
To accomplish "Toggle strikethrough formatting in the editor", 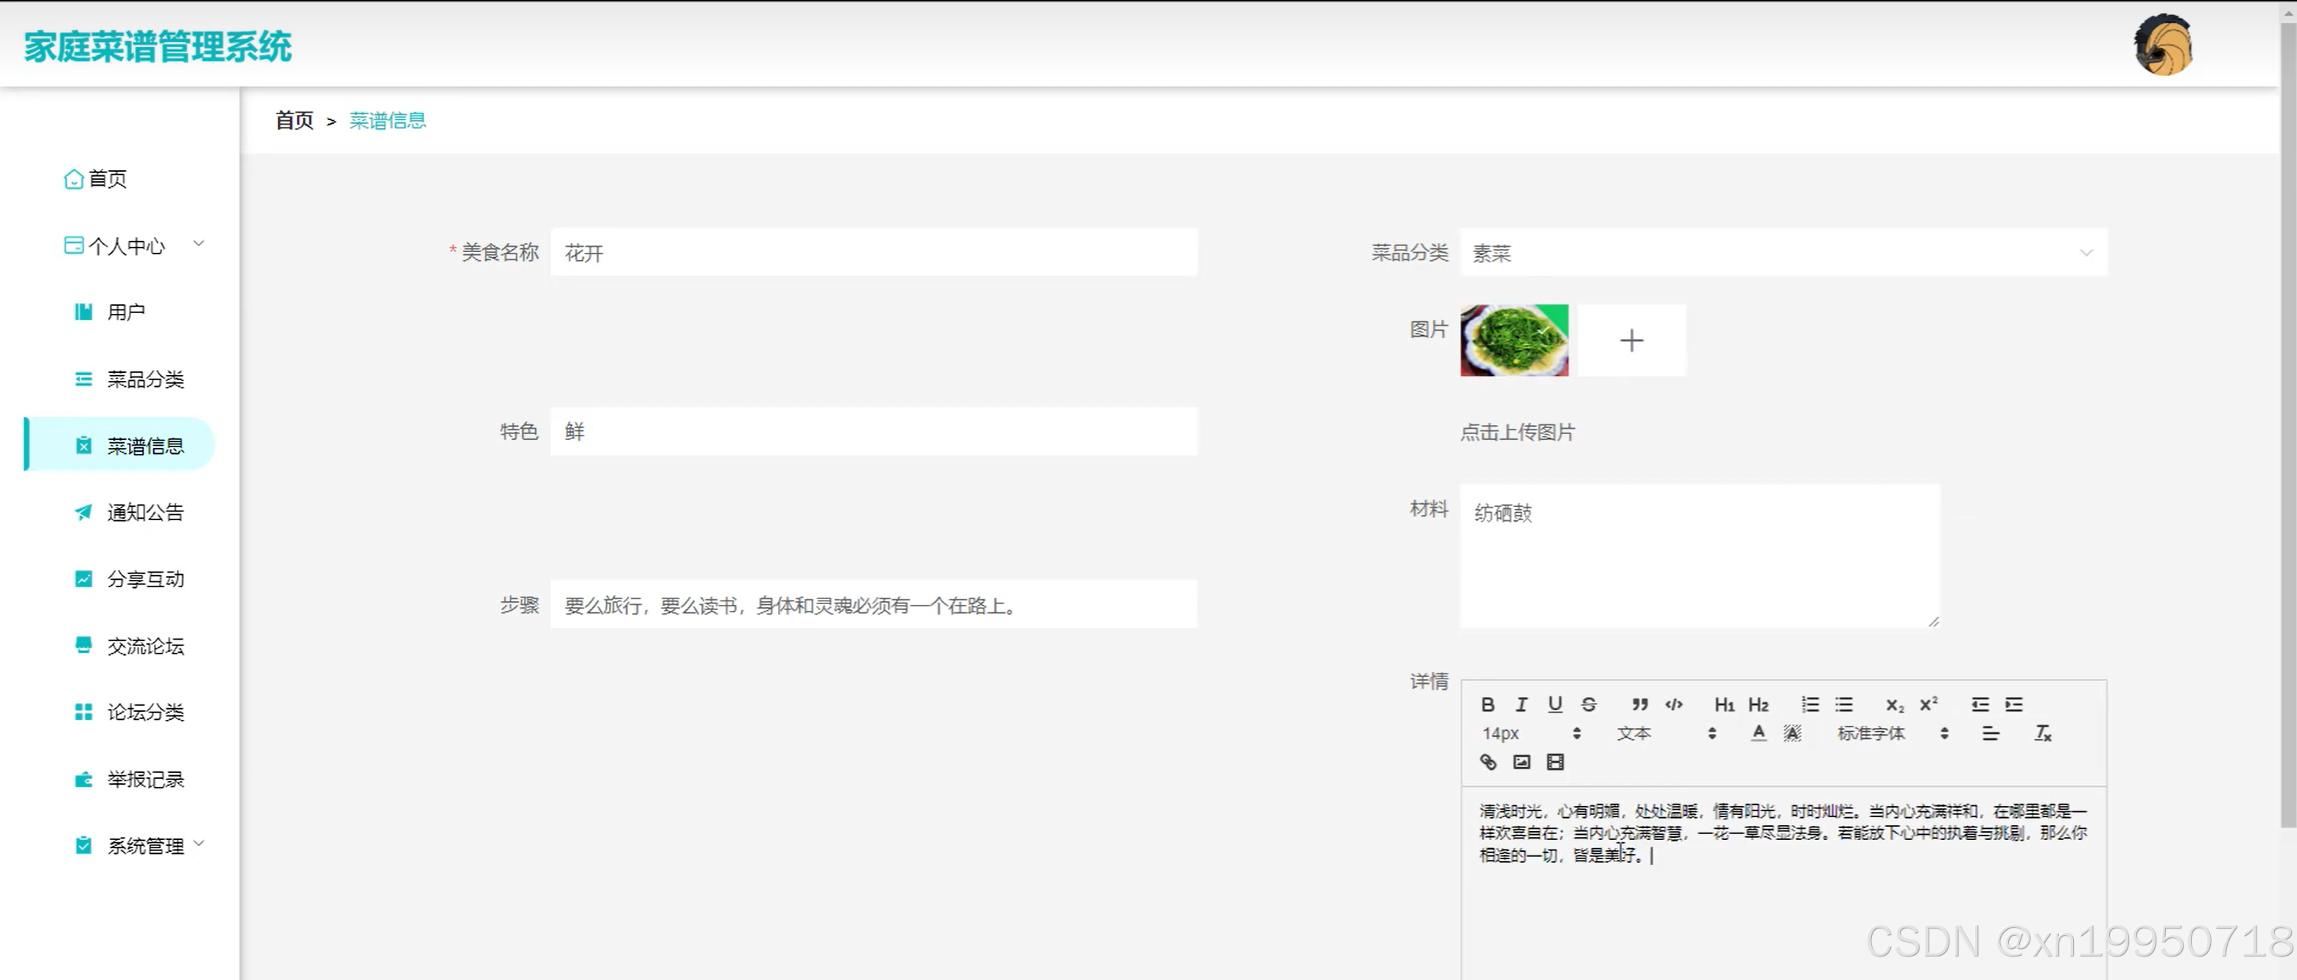I will pyautogui.click(x=1589, y=704).
